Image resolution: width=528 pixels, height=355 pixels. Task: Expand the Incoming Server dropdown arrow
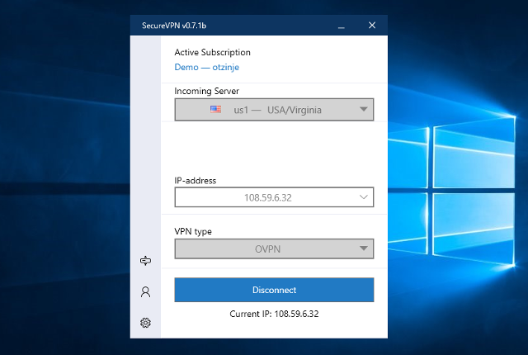pyautogui.click(x=363, y=109)
